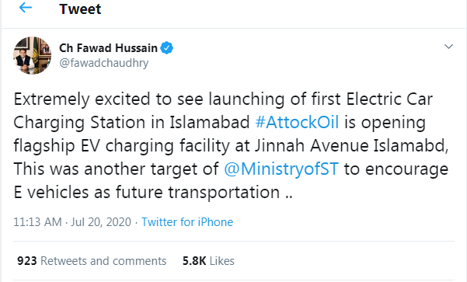Click the Retweets and comments label

103,261
